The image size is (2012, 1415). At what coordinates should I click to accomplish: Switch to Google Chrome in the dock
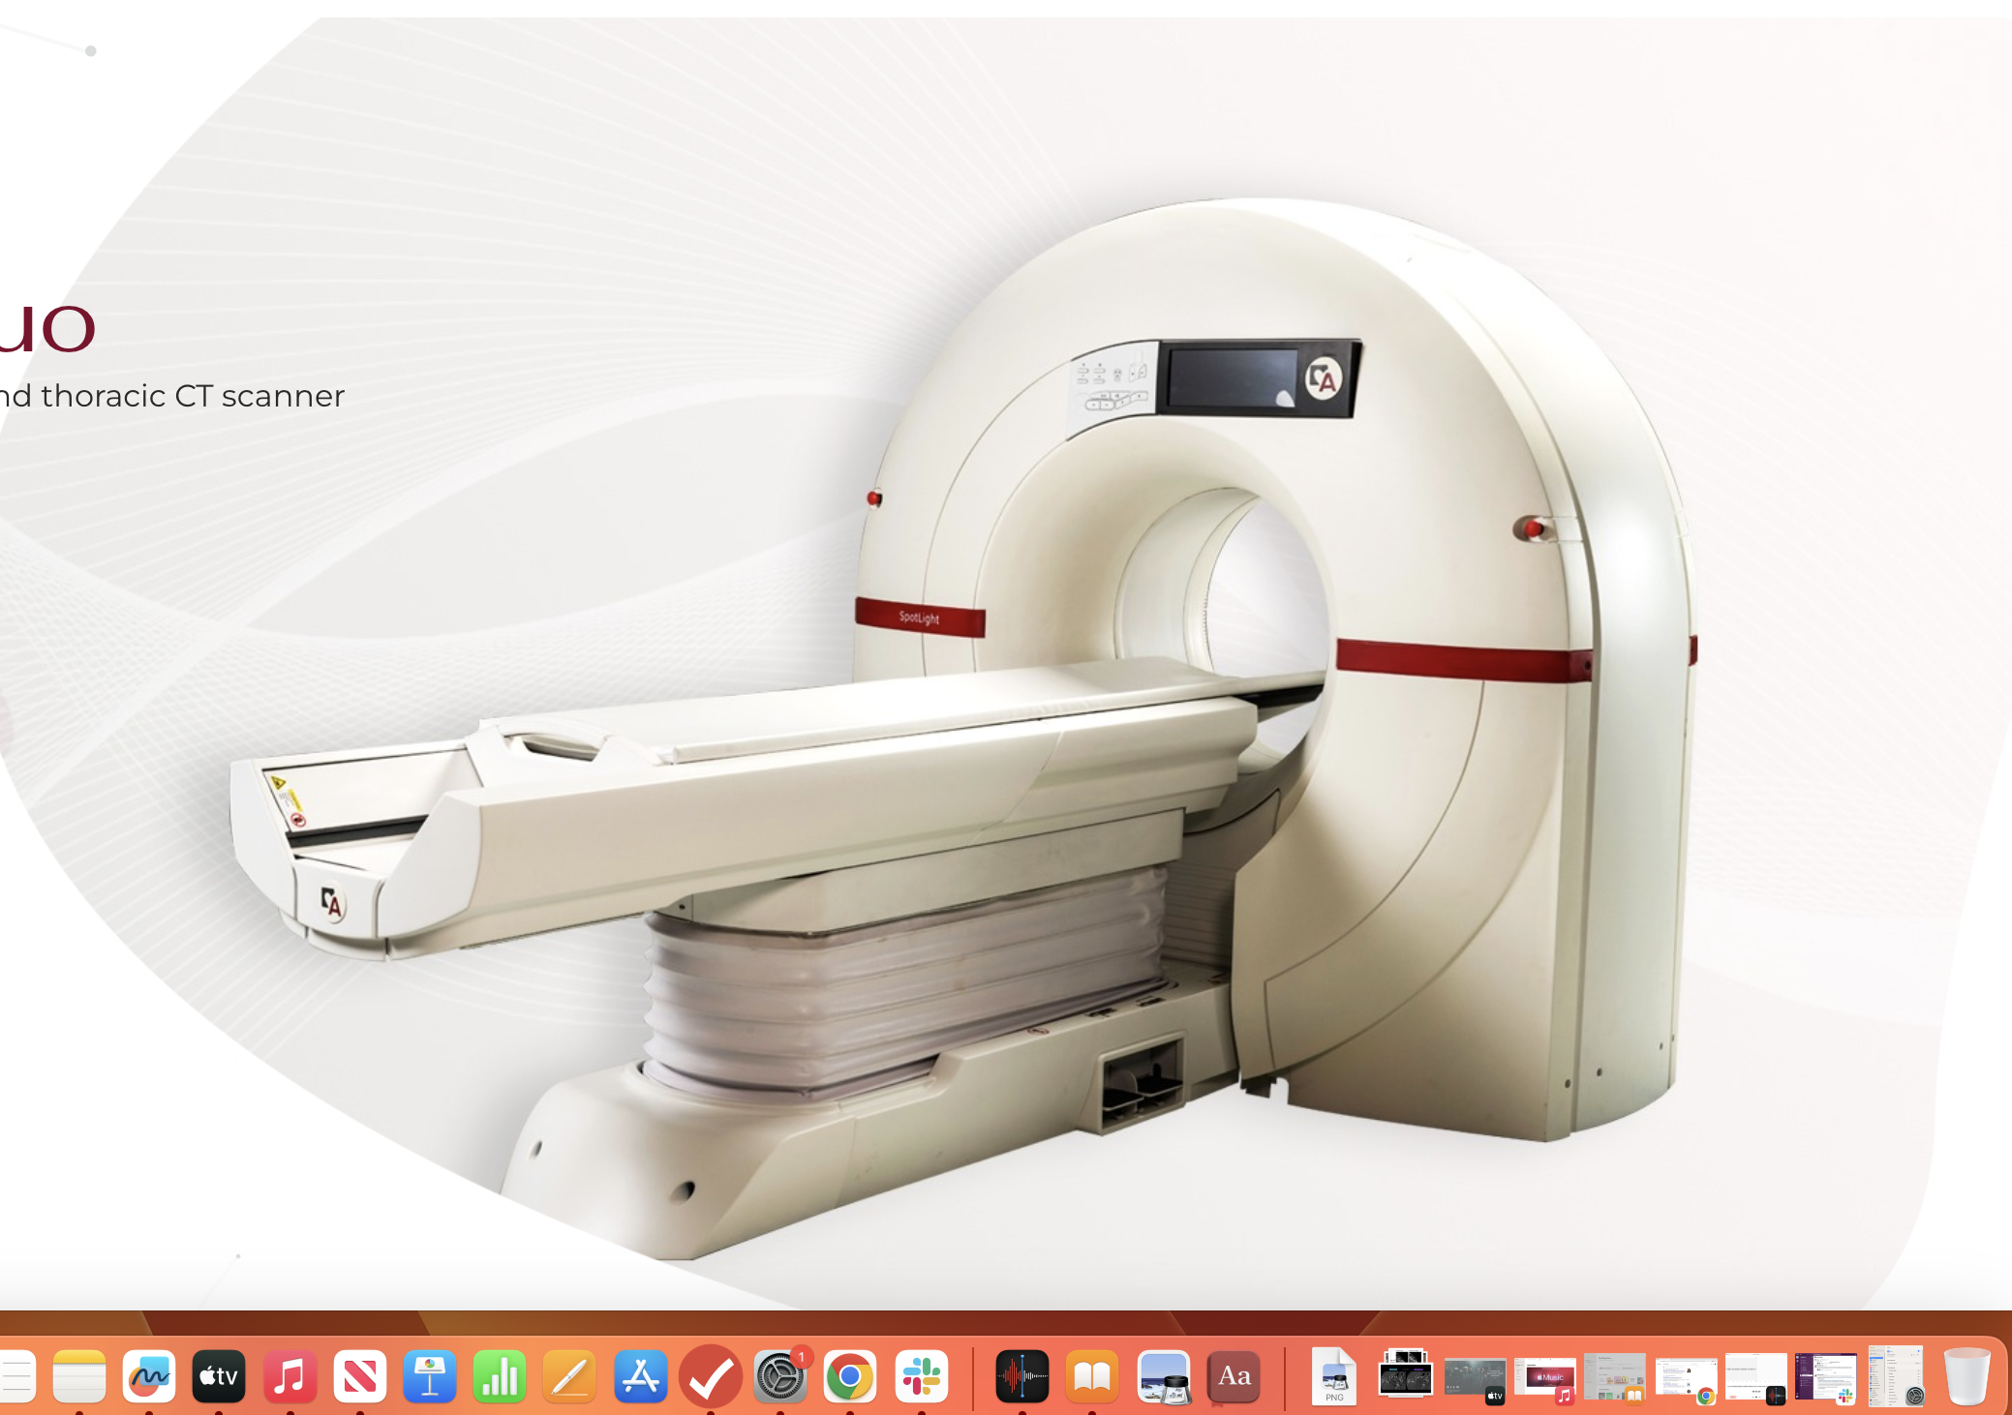pos(850,1376)
